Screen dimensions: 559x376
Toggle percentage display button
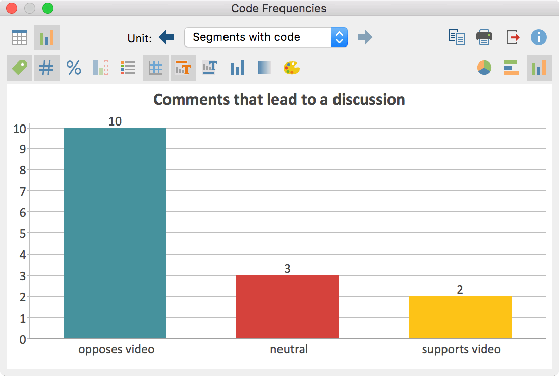(x=74, y=68)
